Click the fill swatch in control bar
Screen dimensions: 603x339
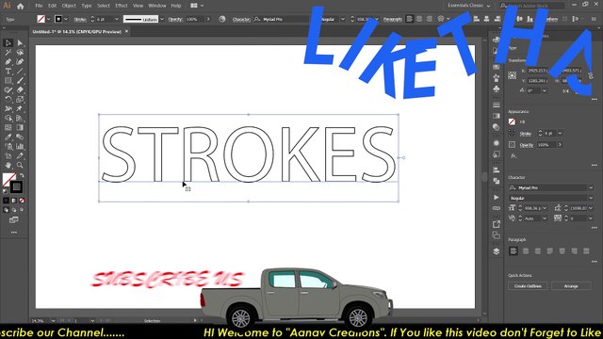click(41, 19)
